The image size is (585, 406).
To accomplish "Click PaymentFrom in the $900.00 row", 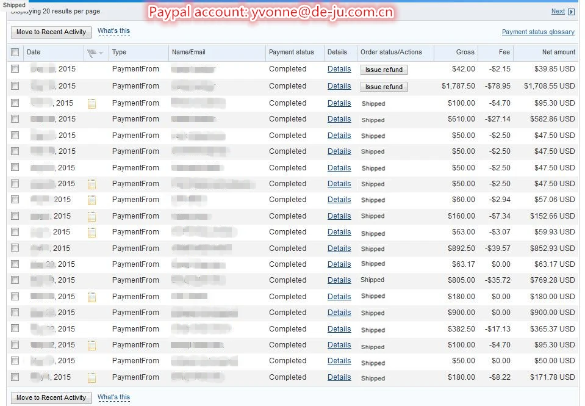I will coord(135,313).
